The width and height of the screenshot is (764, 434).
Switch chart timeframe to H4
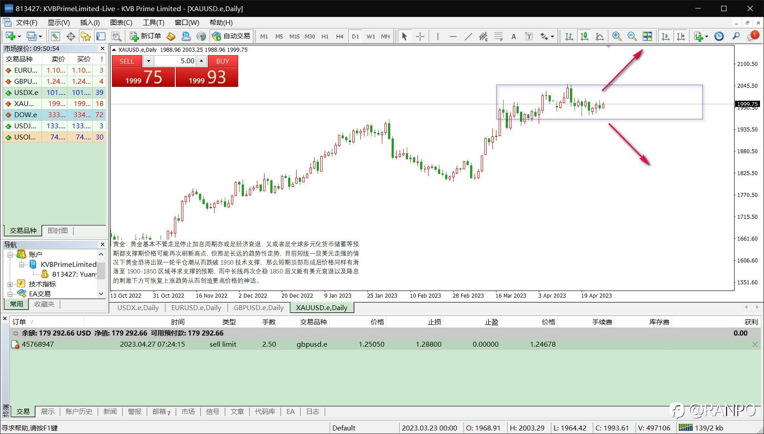click(x=340, y=37)
